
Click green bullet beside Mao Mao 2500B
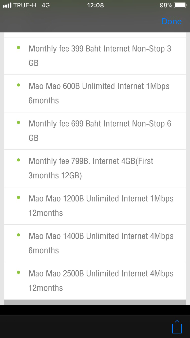click(18, 272)
